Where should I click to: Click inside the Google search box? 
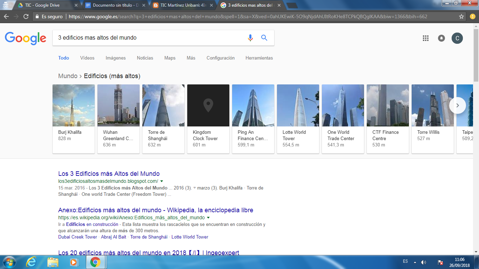149,38
